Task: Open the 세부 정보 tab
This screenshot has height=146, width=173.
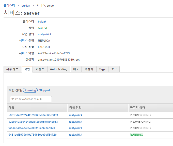Action: click(12, 69)
